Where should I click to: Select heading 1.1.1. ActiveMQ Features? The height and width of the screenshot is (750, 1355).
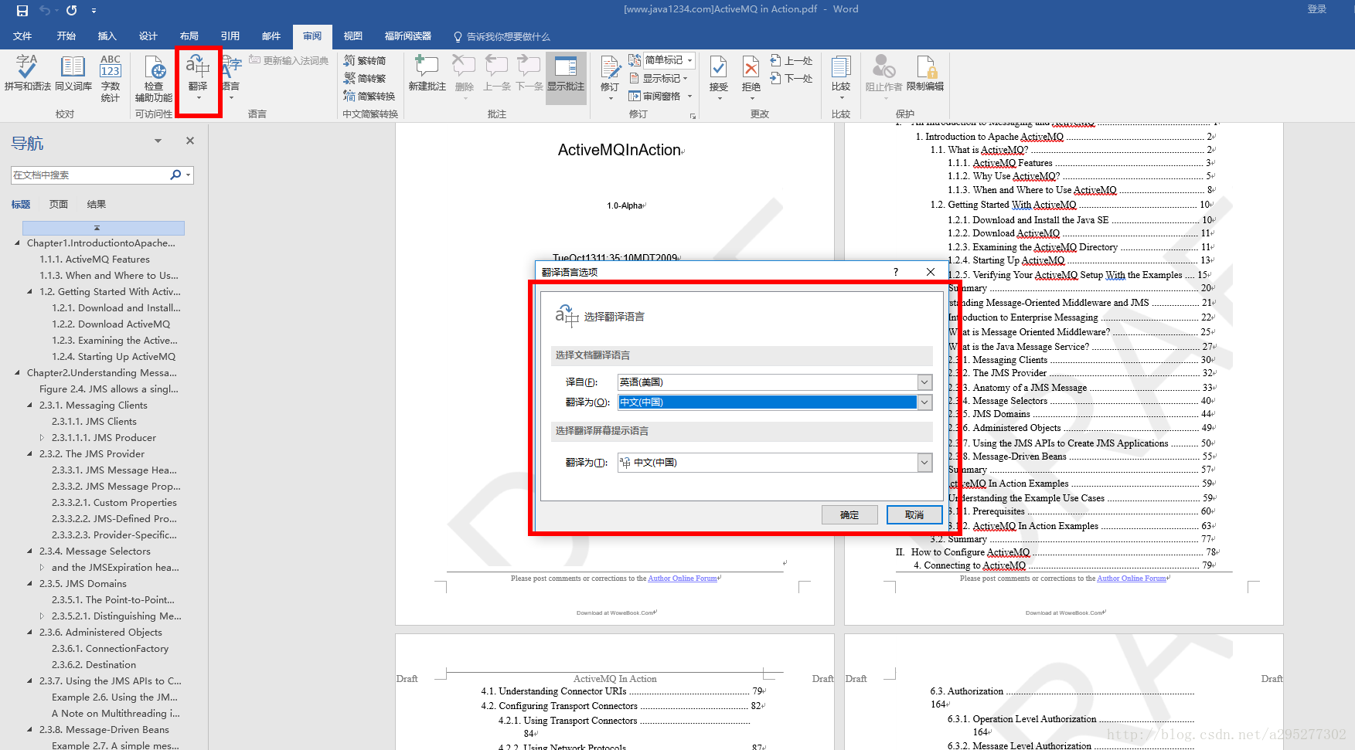coord(95,259)
